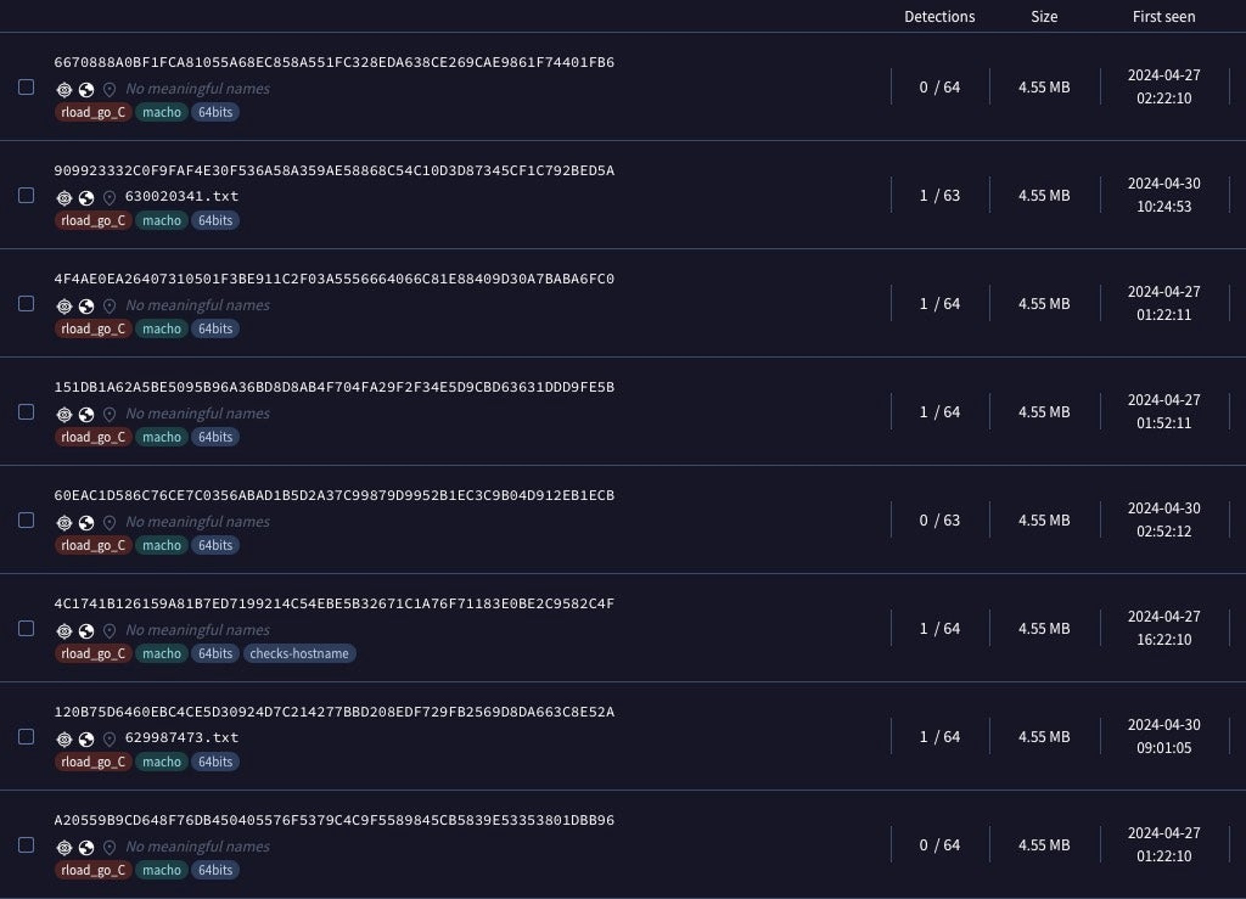Check the box for file 6670888A0BF1
This screenshot has width=1246, height=899.
coord(26,88)
